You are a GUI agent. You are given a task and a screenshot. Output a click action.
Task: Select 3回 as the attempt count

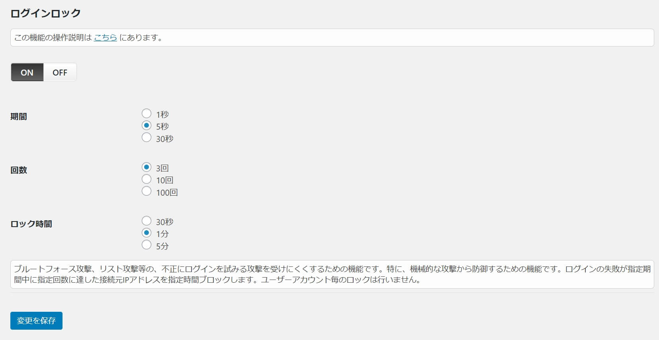coord(147,167)
